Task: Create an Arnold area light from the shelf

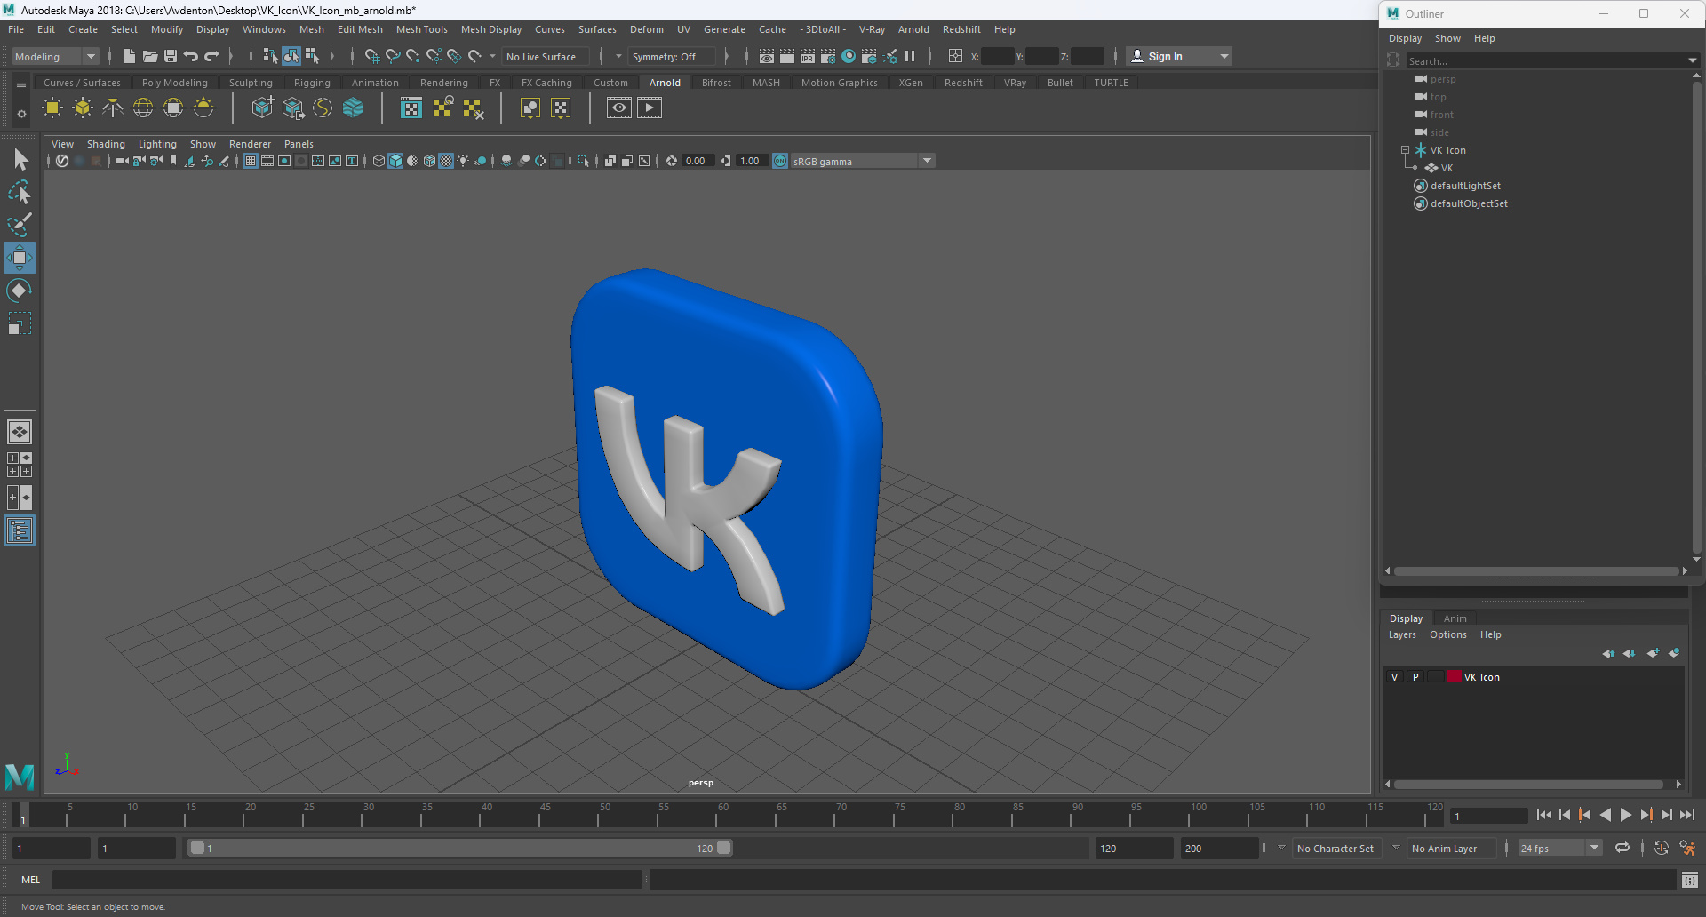Action: 52,108
